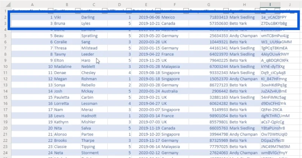Click the first name cell 'Bruna'
This screenshot has width=302, height=158.
coord(67,23)
